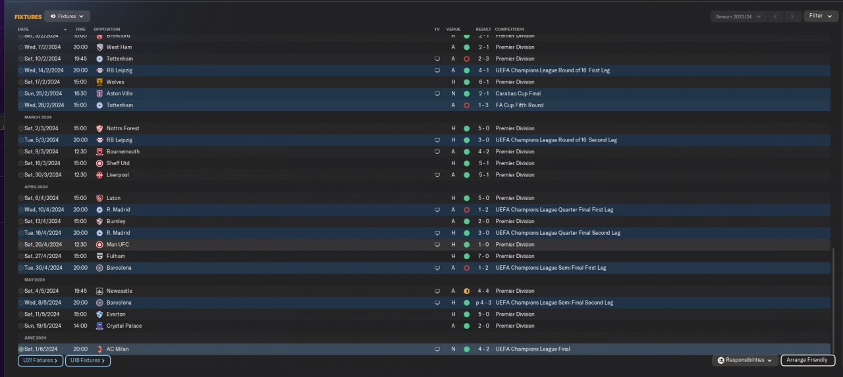Tick the selection circle for Wed, 7/2/2024

click(21, 47)
